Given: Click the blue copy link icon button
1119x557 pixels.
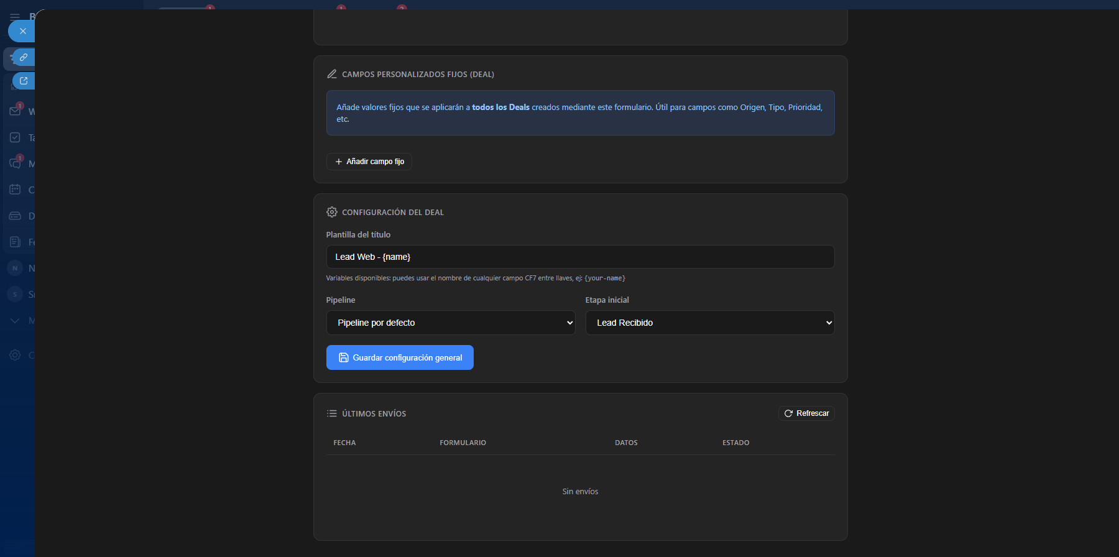Looking at the screenshot, I should 24,57.
